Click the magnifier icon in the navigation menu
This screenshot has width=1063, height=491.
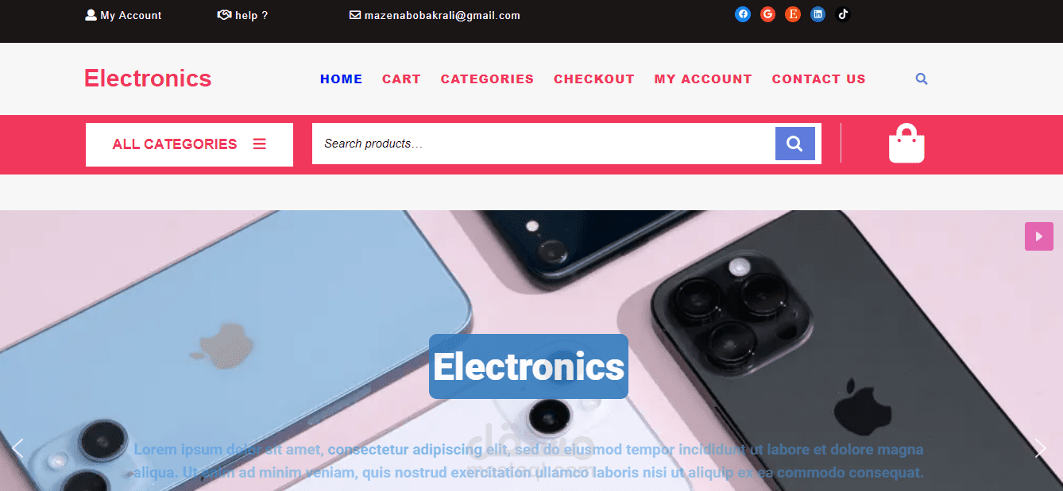pos(922,79)
